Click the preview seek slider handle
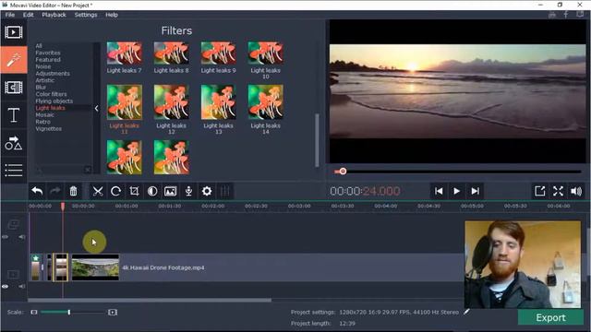 343,172
